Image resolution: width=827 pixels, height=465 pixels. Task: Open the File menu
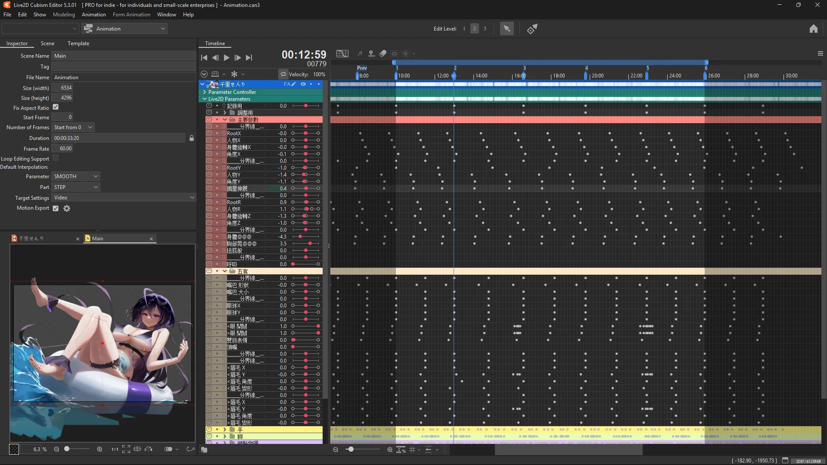pyautogui.click(x=7, y=15)
